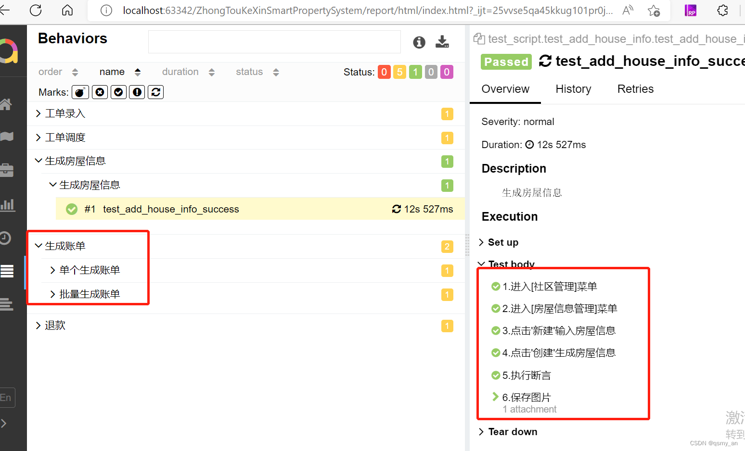
Task: Toggle the orange broken status filter showing 5
Action: tap(399, 72)
